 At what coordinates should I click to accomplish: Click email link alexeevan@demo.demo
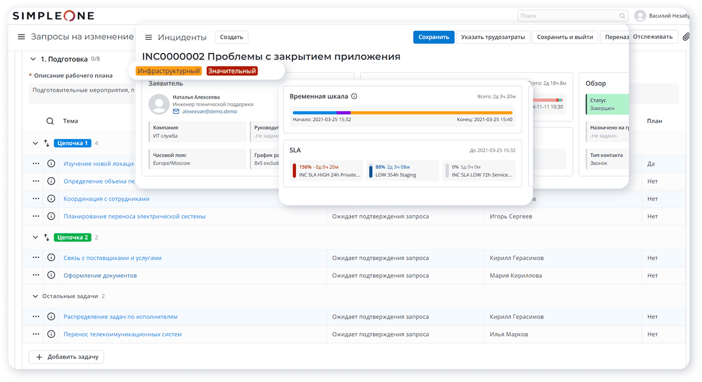point(209,111)
